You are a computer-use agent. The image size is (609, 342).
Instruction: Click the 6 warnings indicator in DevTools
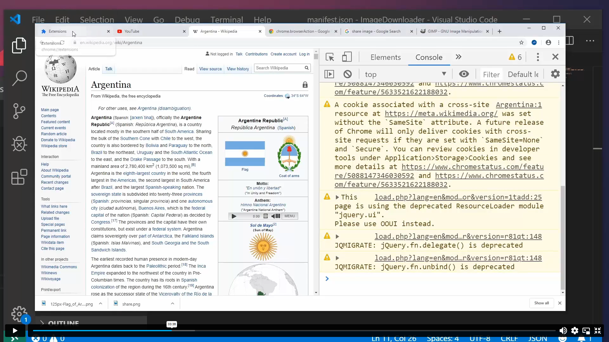(515, 57)
